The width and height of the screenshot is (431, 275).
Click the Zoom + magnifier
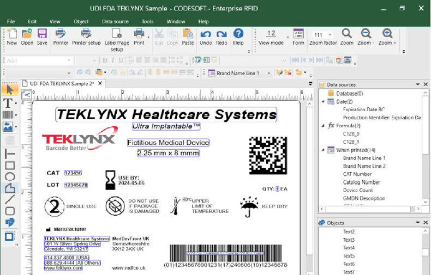pyautogui.click(x=387, y=37)
